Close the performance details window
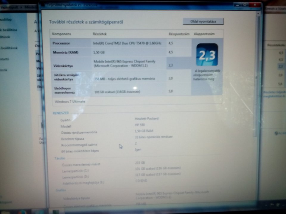Screen dimensions: 286x214 click(255, 5)
